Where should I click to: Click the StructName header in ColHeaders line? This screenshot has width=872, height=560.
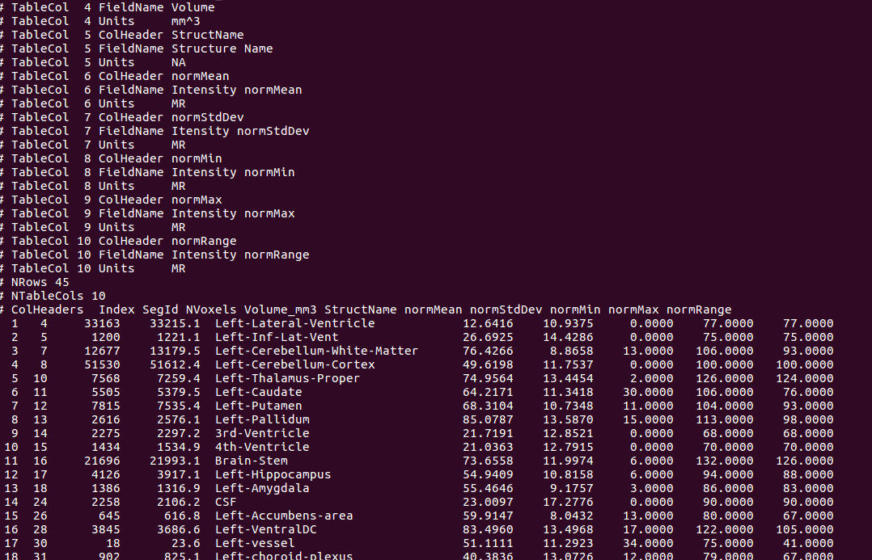tap(360, 309)
